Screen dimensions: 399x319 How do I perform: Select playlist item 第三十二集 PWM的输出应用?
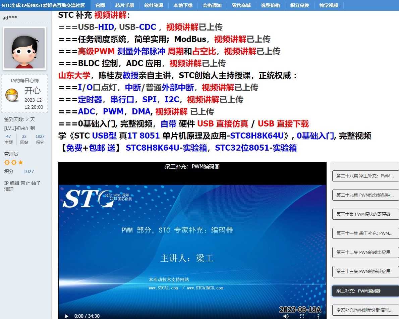pos(365,252)
